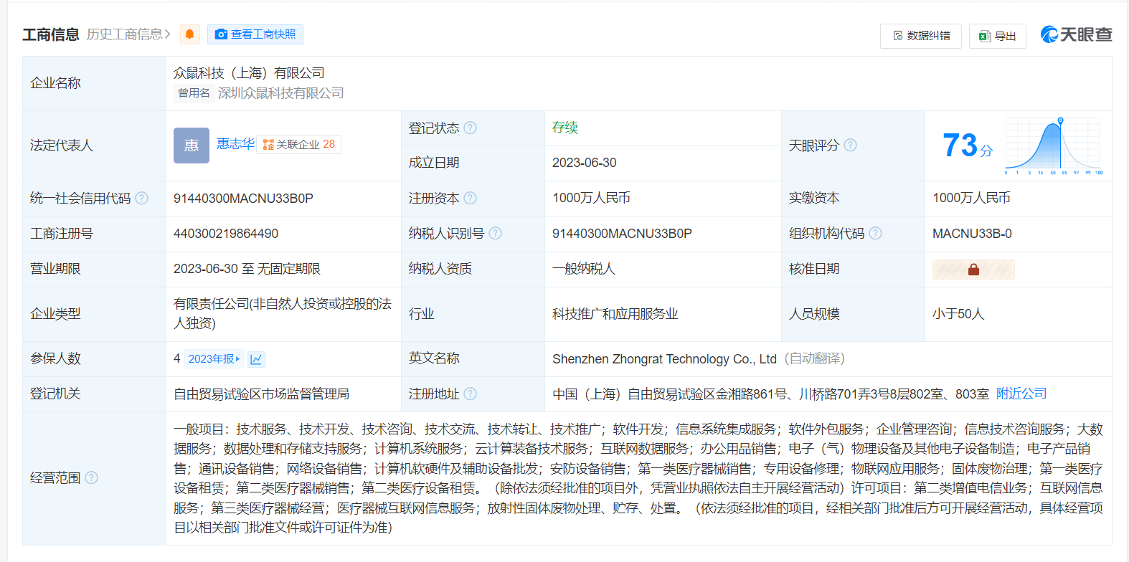The height and width of the screenshot is (562, 1129).
Task: Open the 2023年报 dropdown tag
Action: [x=214, y=358]
